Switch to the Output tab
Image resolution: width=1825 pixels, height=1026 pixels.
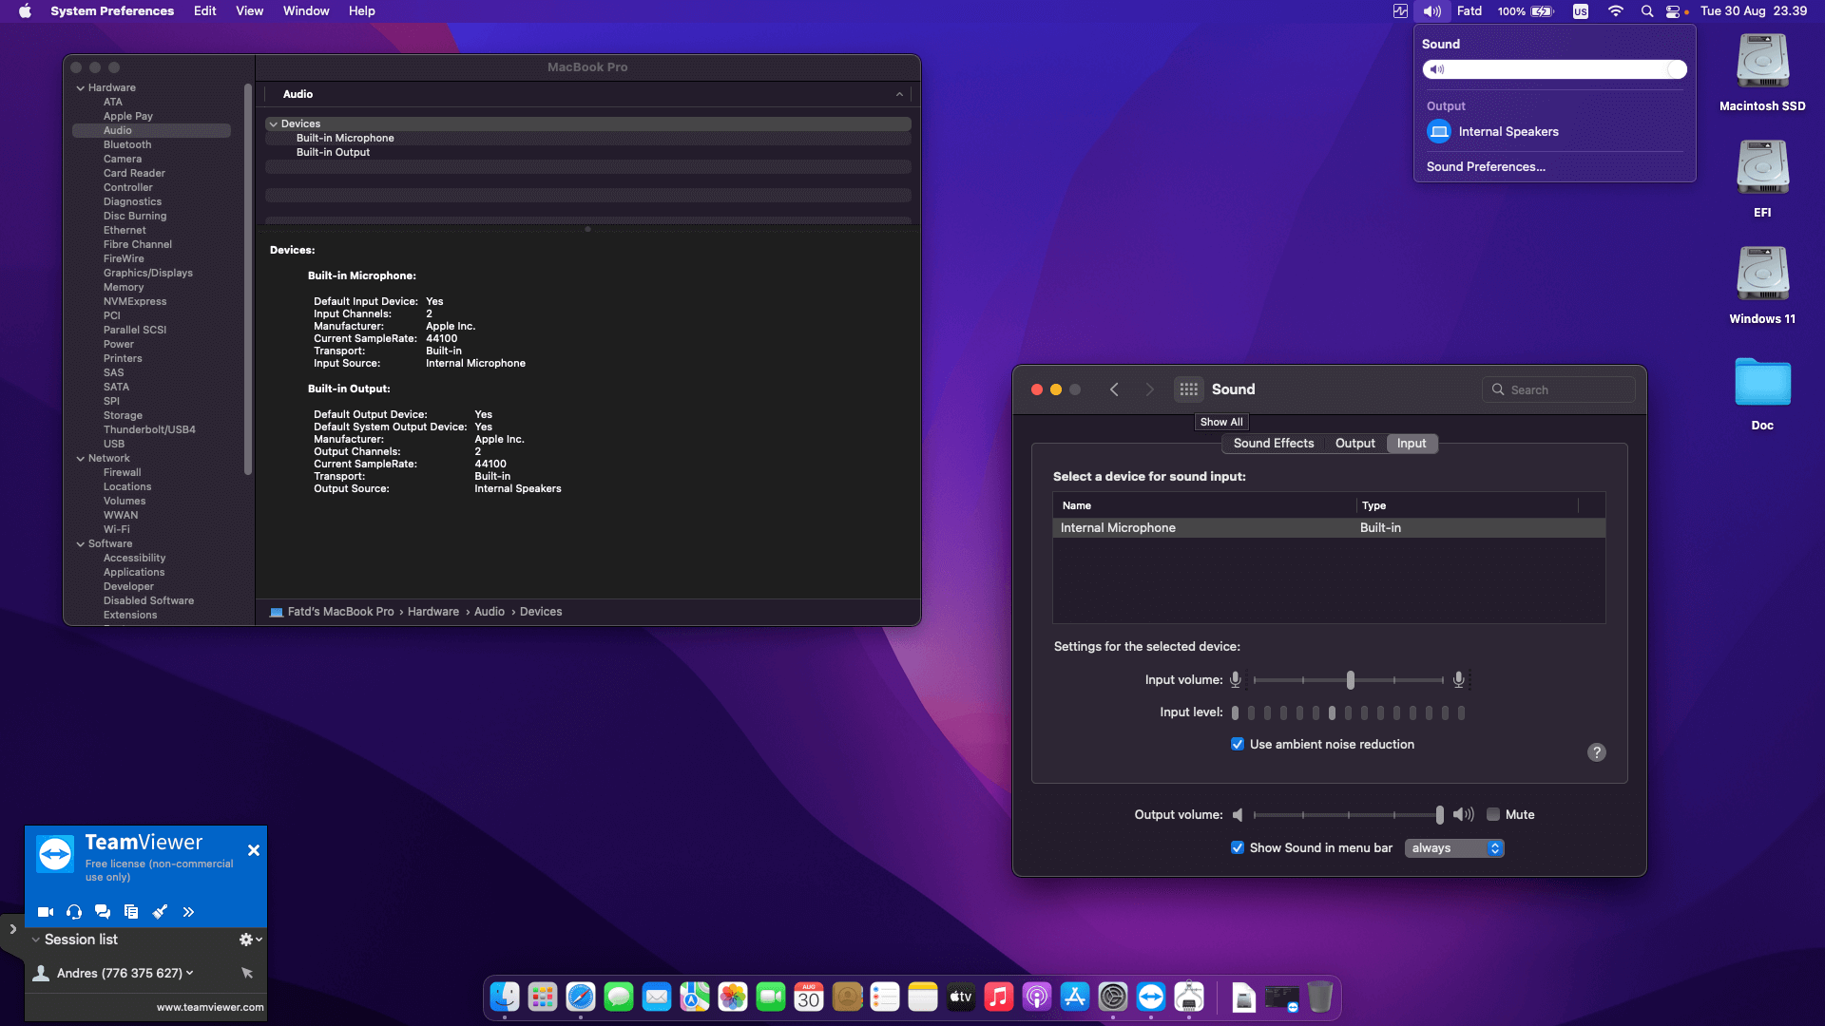1354,444
